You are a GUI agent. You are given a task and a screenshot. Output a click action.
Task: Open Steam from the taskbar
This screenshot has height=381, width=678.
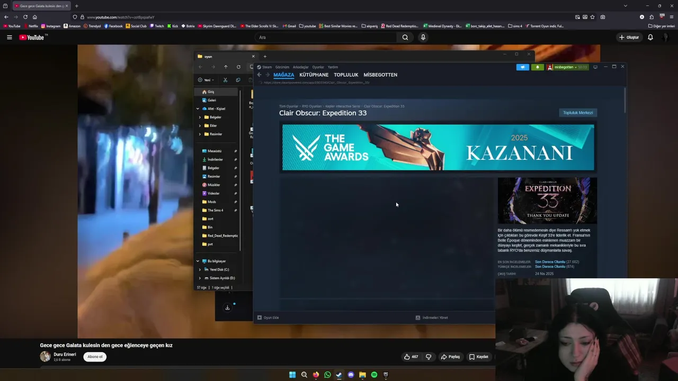point(339,375)
